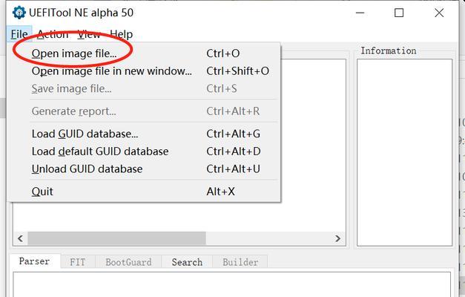Select Load default GUID database
Image resolution: width=465 pixels, height=297 pixels.
(99, 151)
